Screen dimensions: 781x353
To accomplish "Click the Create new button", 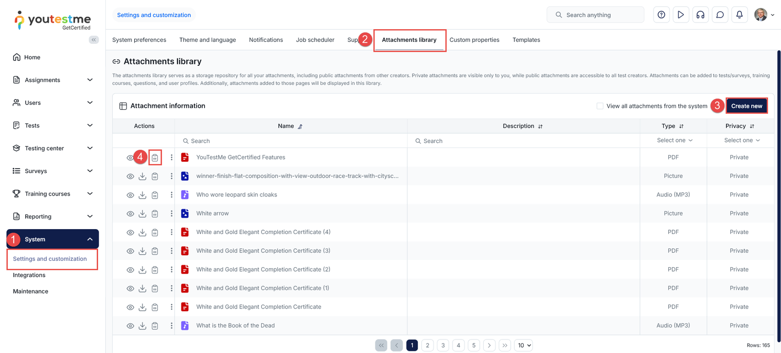I will 746,106.
